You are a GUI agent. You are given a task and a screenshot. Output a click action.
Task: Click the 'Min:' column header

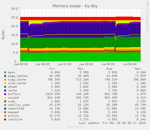click(x=81, y=69)
